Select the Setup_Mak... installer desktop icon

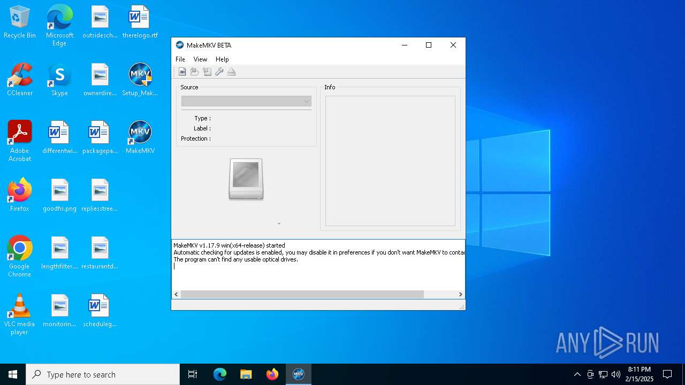point(140,80)
